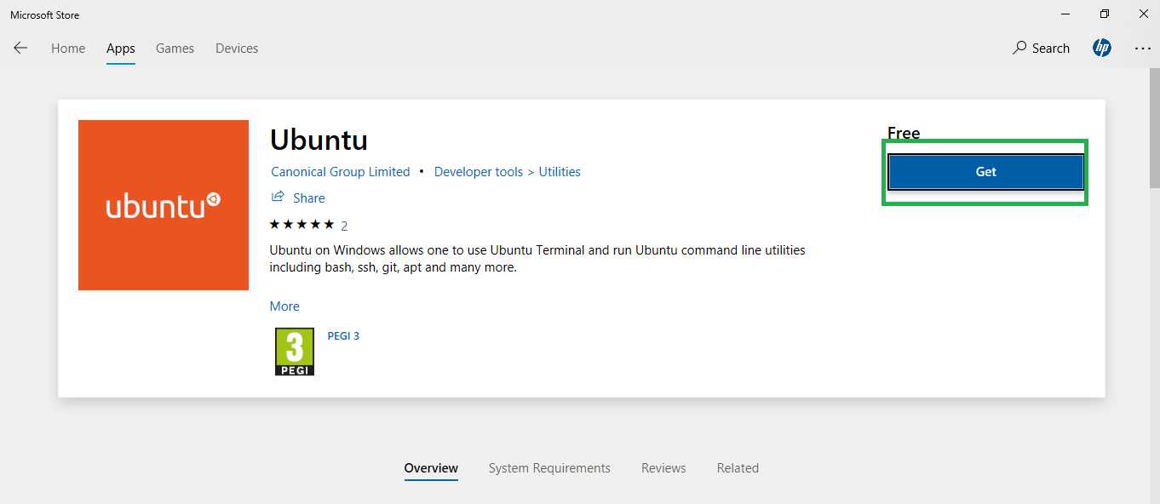Go back with the back arrow
1160x504 pixels.
pos(20,49)
